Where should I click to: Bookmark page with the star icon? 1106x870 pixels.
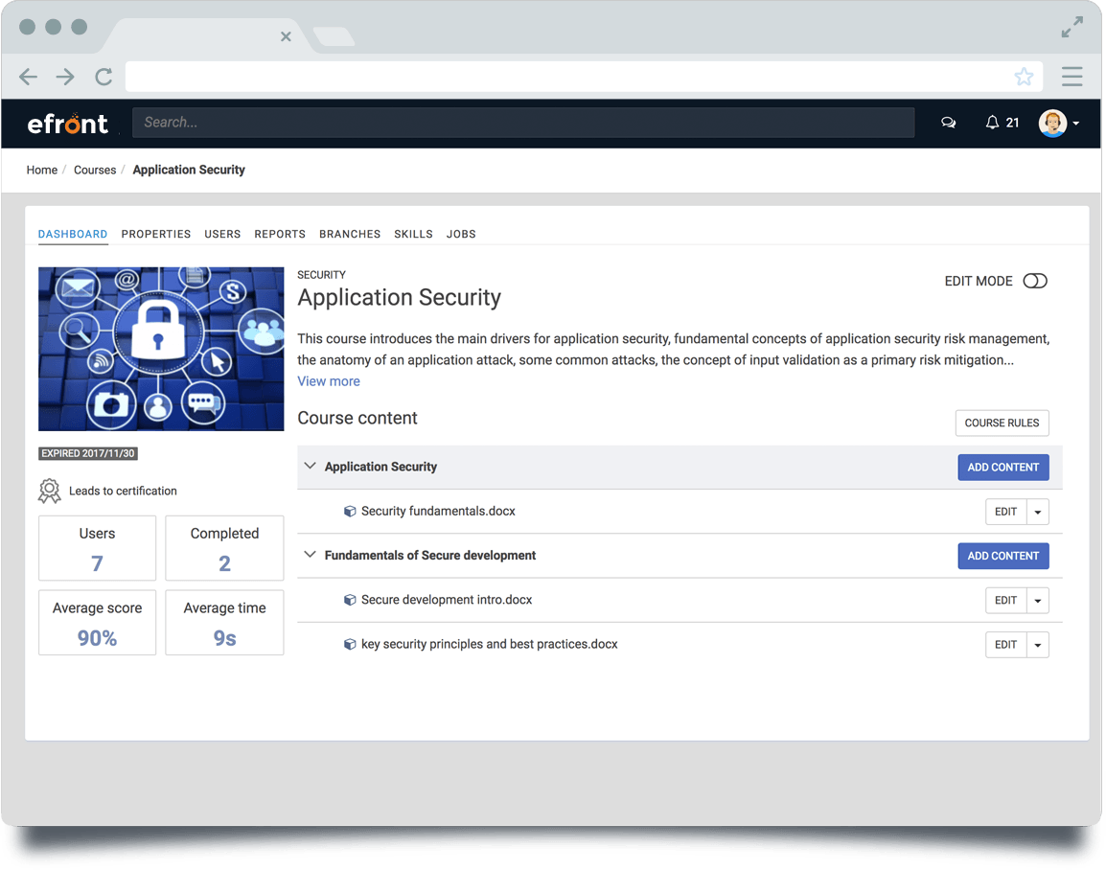(1024, 77)
